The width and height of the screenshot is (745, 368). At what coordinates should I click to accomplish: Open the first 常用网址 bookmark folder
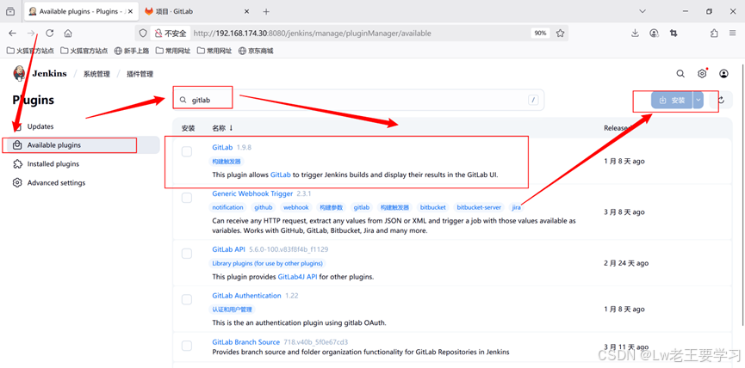tap(173, 51)
